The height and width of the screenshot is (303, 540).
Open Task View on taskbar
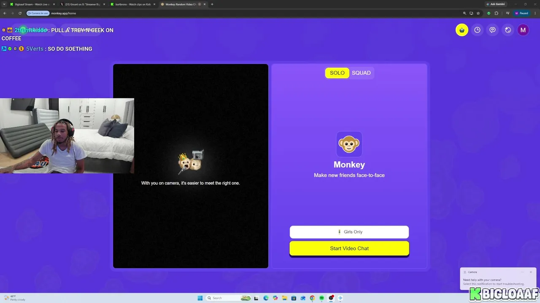256,298
